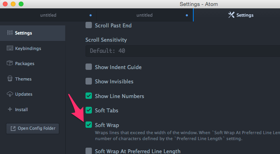Viewport: 280px width, 154px height.
Task: Click the Packages box icon
Action: tap(10, 63)
